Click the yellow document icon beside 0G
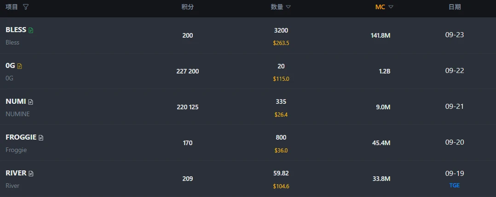Screen dimensions: 496x197 coord(20,66)
